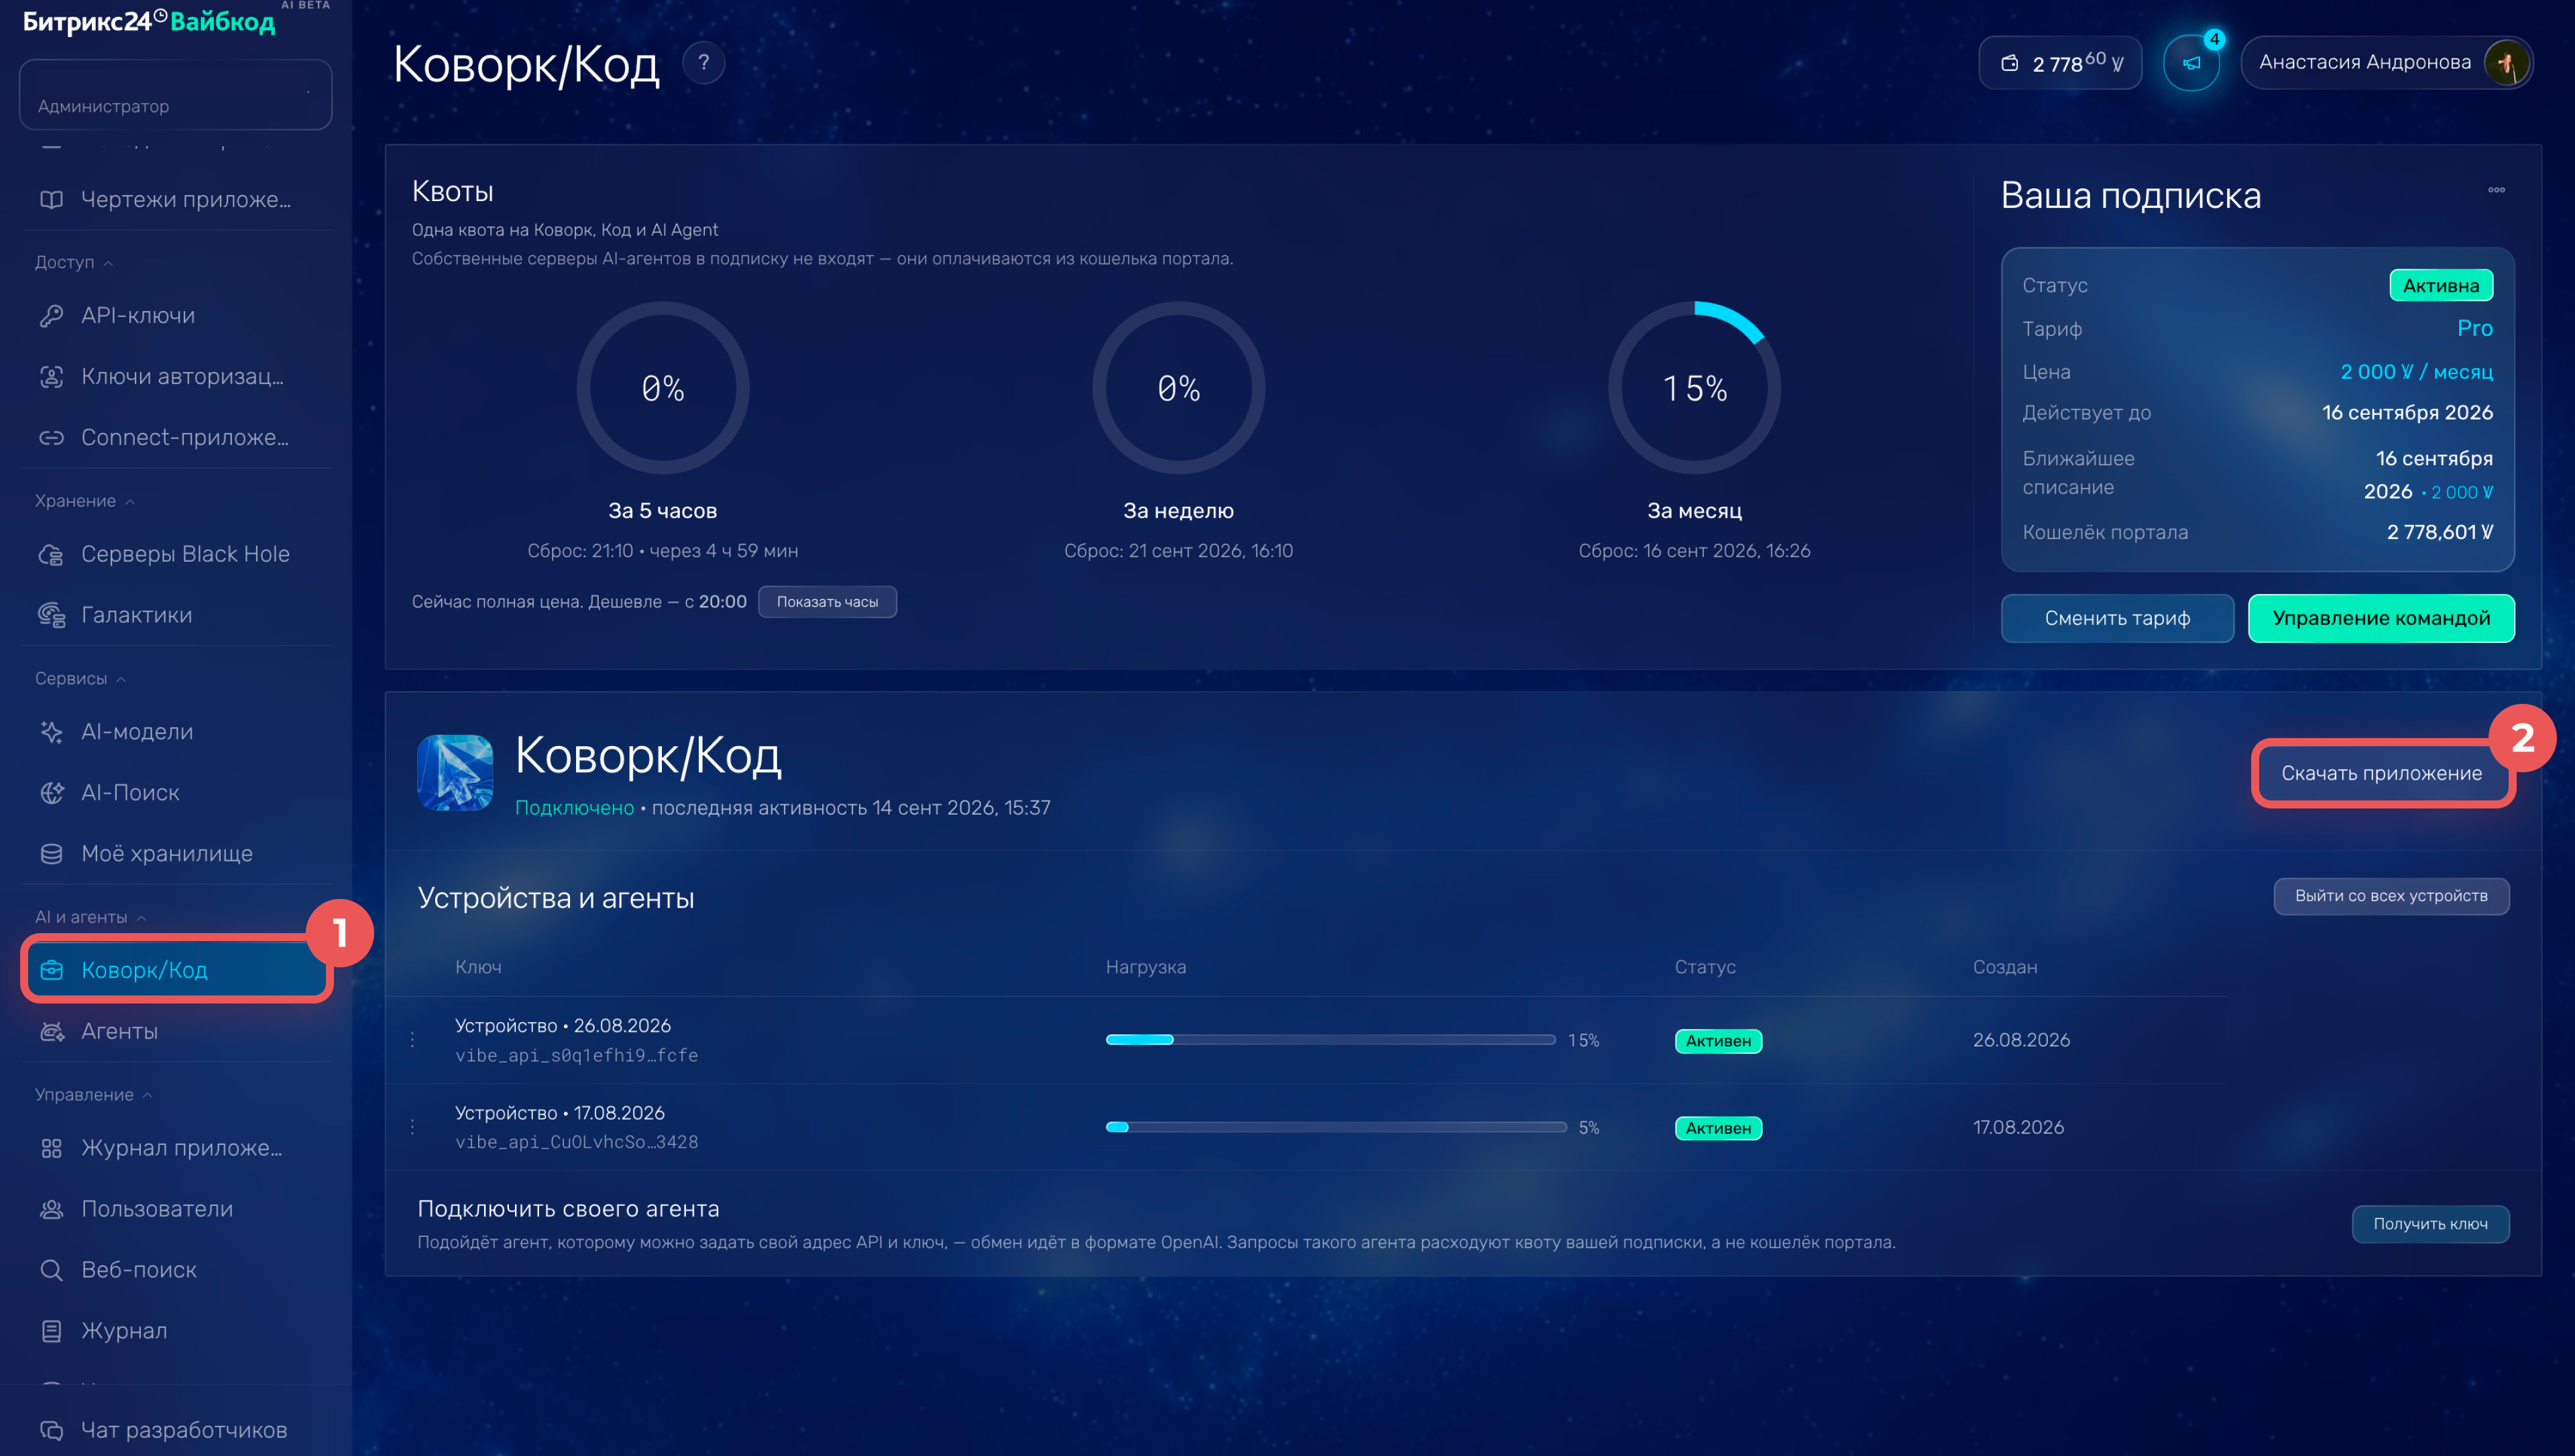Click the 15% load progress bar
Viewport: 2575px width, 1456px height.
click(x=1330, y=1040)
